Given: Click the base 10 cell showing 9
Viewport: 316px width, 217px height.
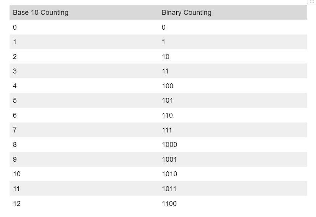Looking at the screenshot, I should click(15, 160).
